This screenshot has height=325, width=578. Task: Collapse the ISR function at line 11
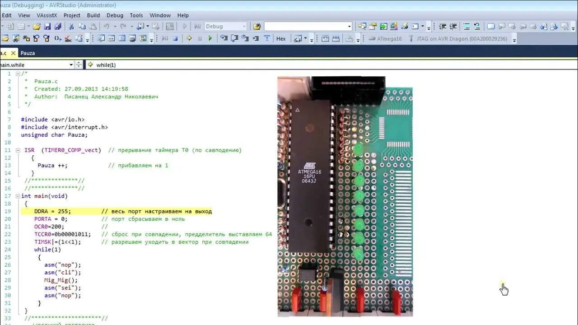coord(18,150)
